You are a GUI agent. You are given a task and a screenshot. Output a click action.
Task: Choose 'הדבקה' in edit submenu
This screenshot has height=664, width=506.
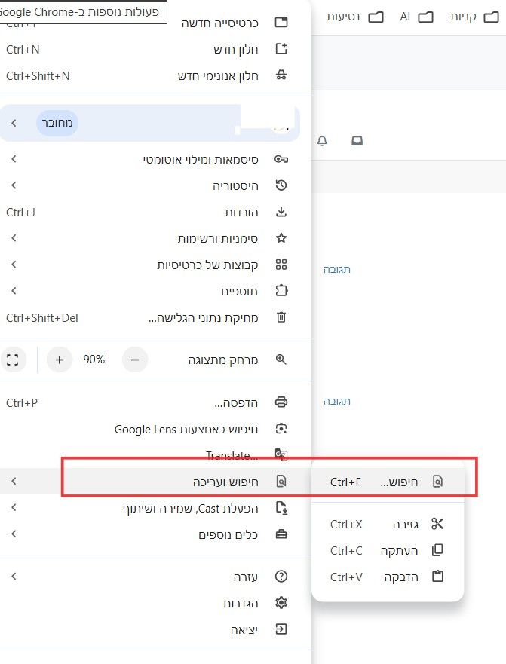click(388, 577)
